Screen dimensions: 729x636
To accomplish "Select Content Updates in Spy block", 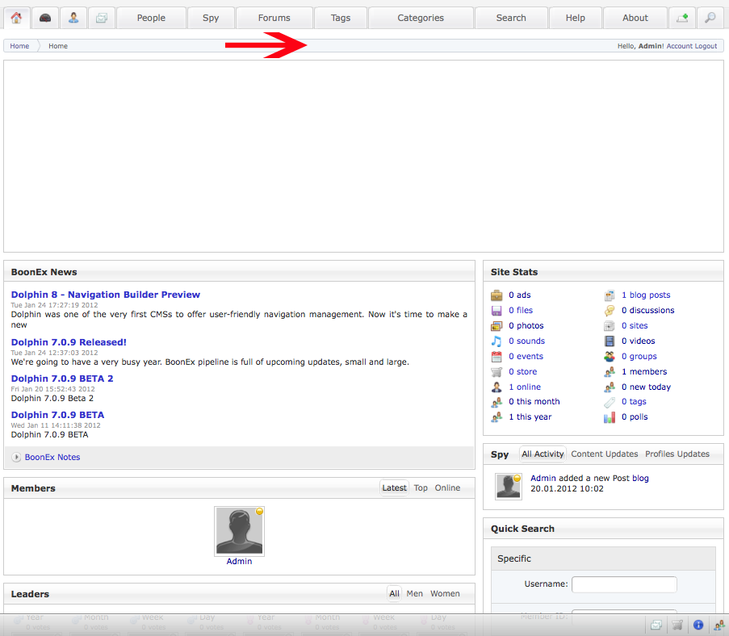I will click(604, 454).
